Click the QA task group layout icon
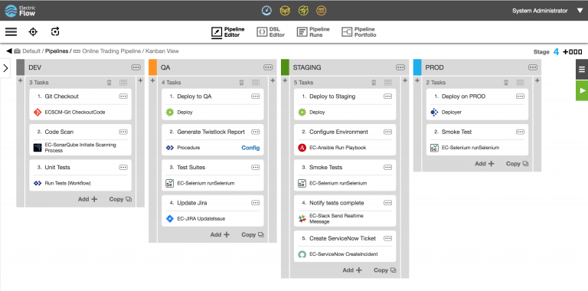Image resolution: width=588 pixels, height=291 pixels. (256, 83)
